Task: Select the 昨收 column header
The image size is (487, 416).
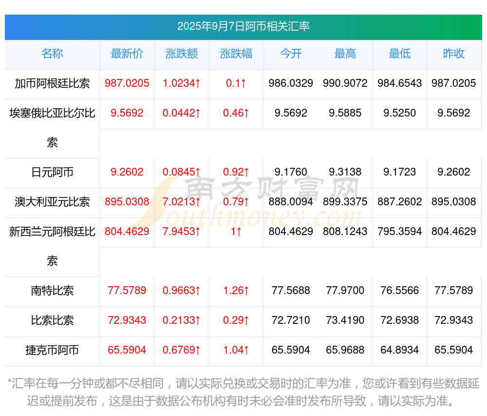Action: (x=454, y=54)
